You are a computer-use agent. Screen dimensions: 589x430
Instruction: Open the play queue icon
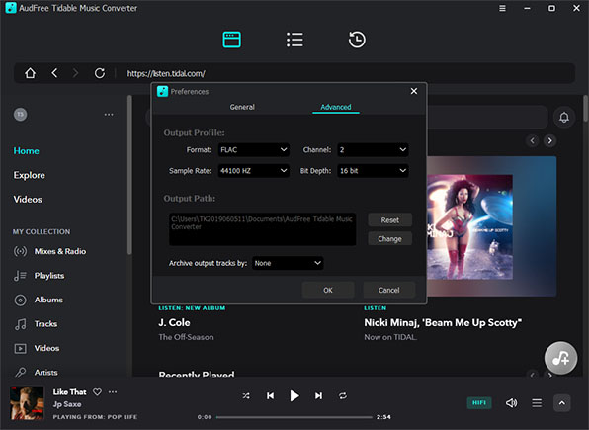point(537,403)
